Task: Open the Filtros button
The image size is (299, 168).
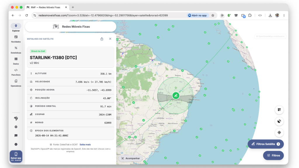Action: (273, 155)
